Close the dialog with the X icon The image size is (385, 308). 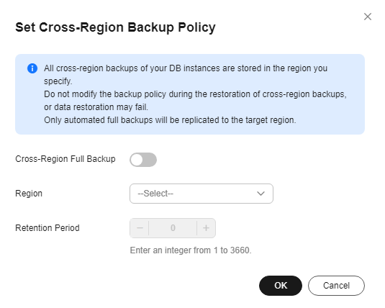coord(367,17)
